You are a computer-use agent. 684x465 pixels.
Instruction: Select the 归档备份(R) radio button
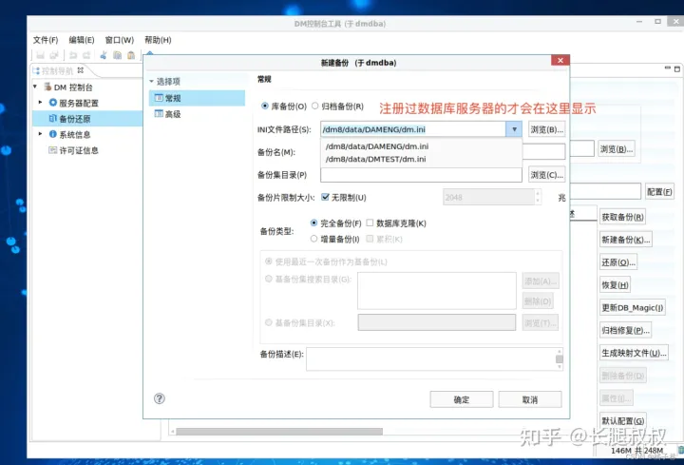(x=314, y=106)
